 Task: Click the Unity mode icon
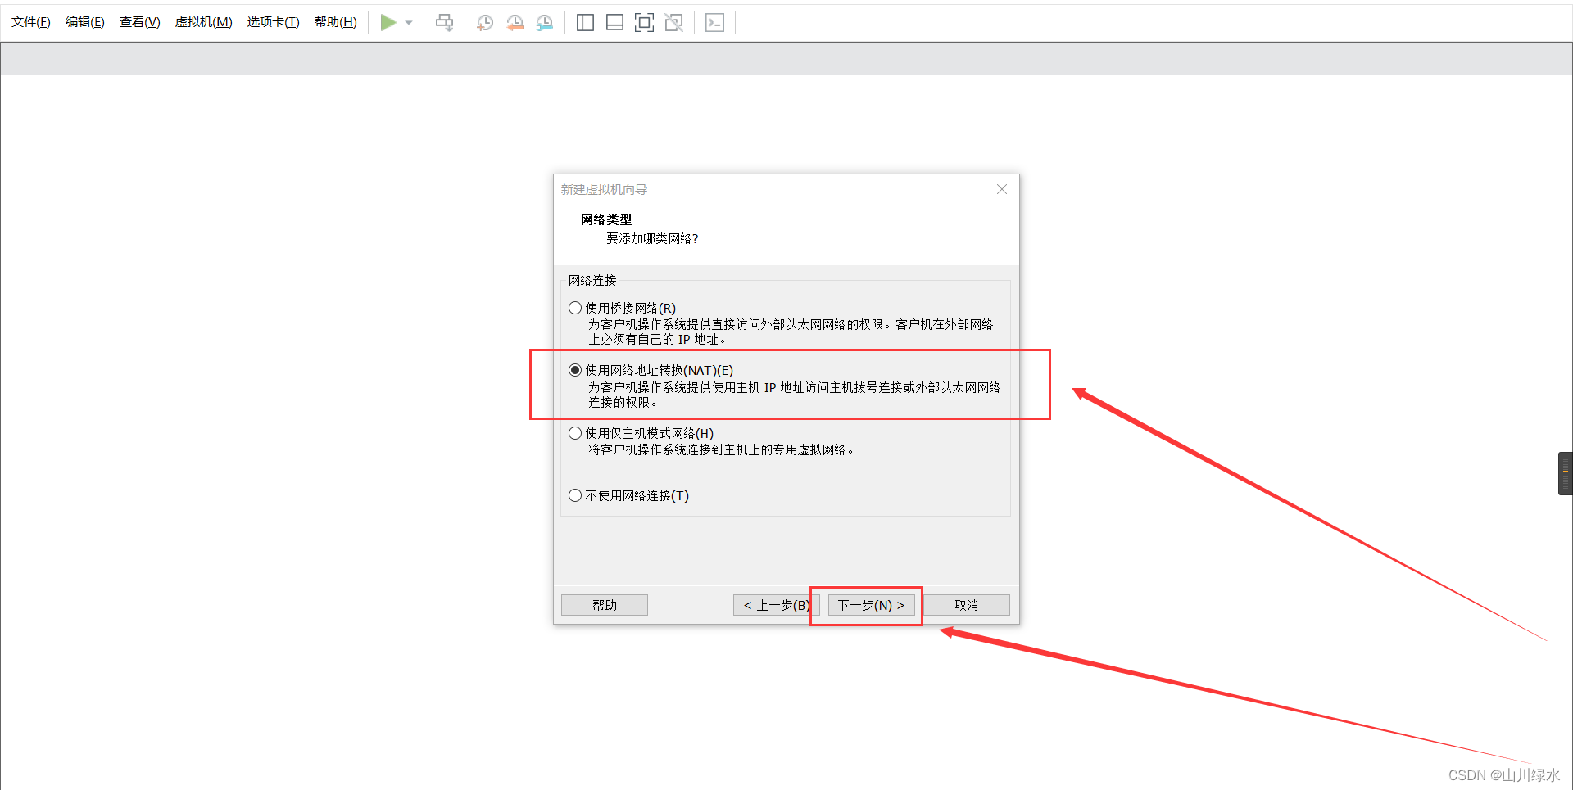pyautogui.click(x=673, y=22)
